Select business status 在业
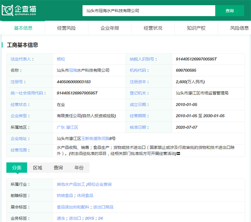This screenshot has height=222, width=251. (61, 105)
